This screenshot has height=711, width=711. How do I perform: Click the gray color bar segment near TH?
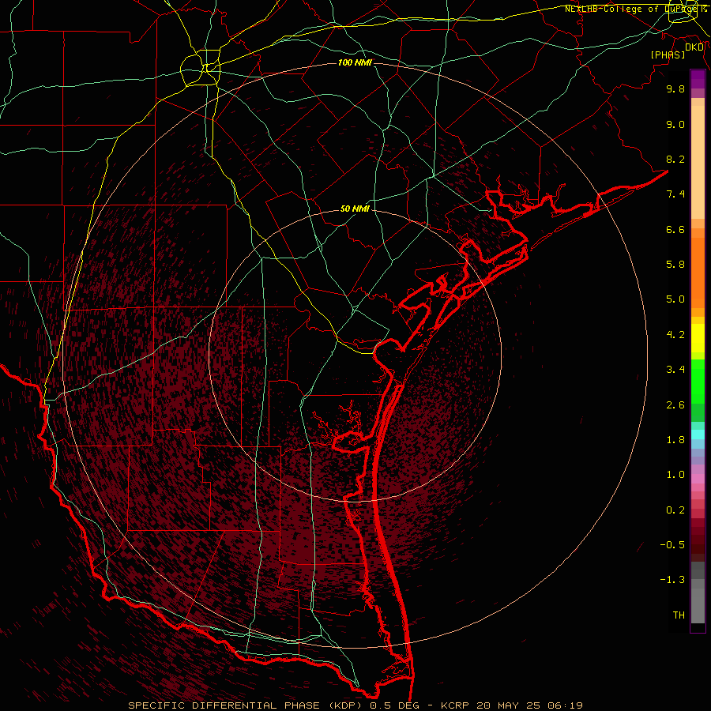click(698, 605)
